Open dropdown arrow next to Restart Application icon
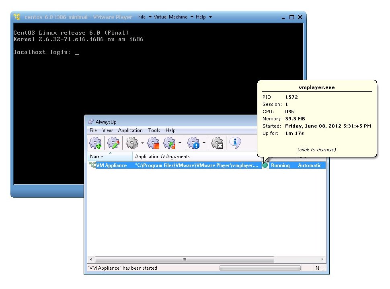 point(180,143)
